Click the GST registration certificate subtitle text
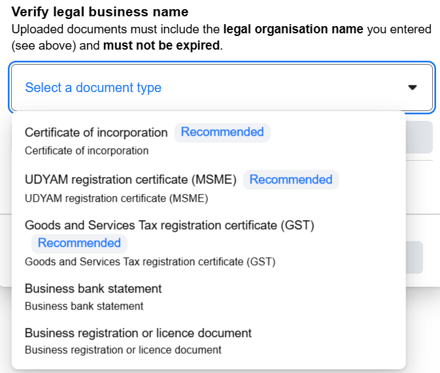The width and height of the screenshot is (440, 373). pyautogui.click(x=150, y=262)
